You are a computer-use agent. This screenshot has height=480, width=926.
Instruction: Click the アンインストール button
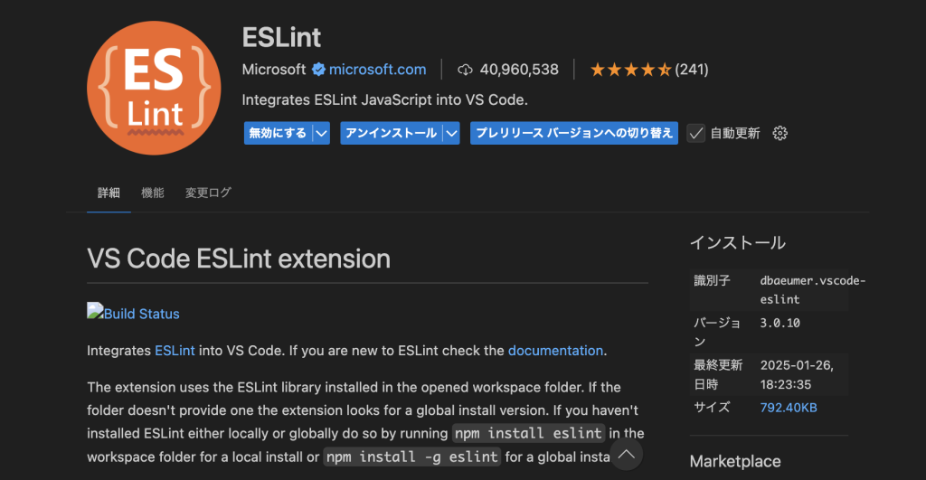(x=391, y=133)
